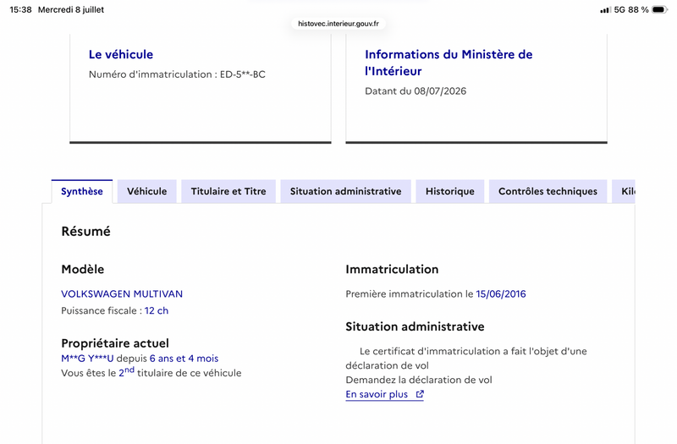Tap the 5G 88 % status text
The image size is (677, 444).
coord(631,9)
